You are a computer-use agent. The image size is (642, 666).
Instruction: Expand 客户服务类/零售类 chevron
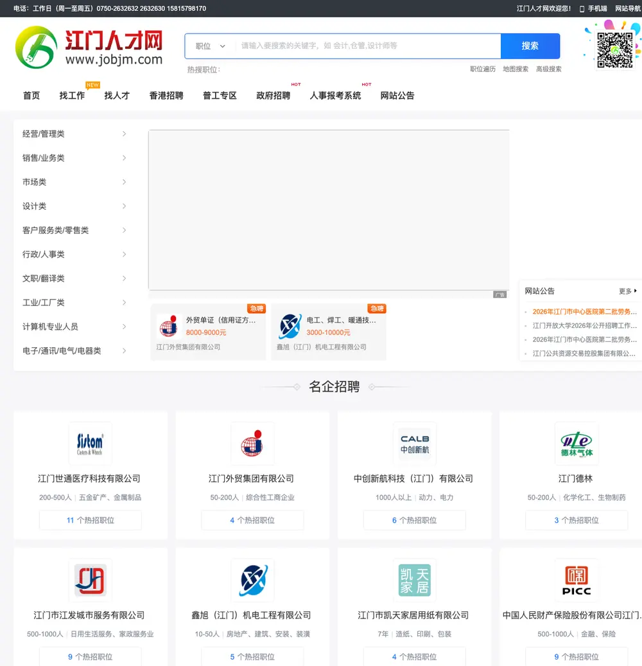tap(125, 230)
